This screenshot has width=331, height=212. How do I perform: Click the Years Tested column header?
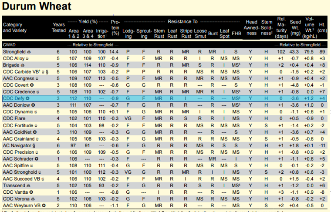[59, 27]
